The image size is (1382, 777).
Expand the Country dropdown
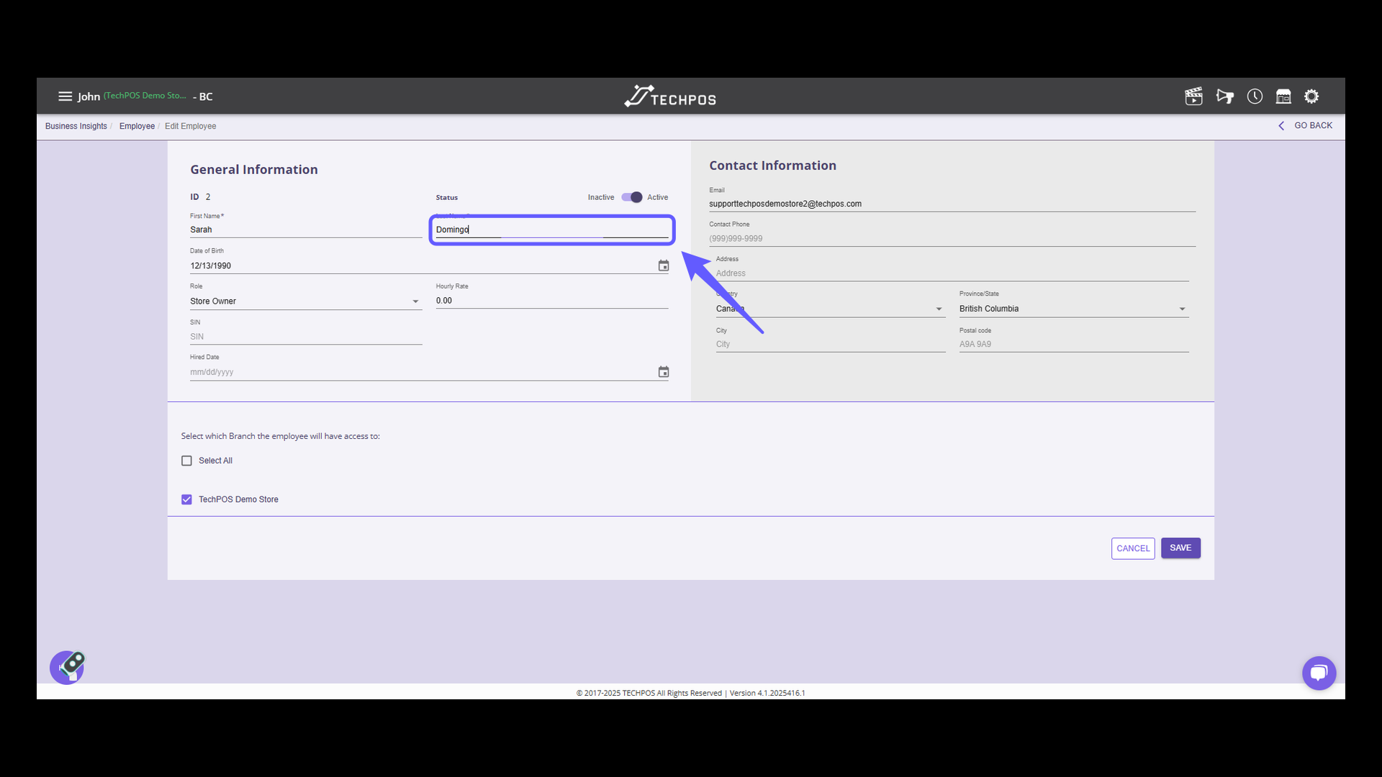click(x=829, y=309)
